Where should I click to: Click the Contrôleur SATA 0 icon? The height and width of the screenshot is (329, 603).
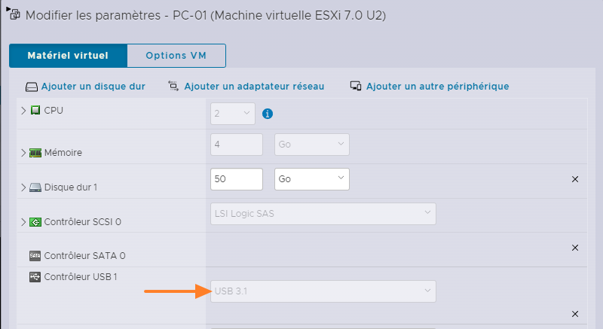(35, 255)
